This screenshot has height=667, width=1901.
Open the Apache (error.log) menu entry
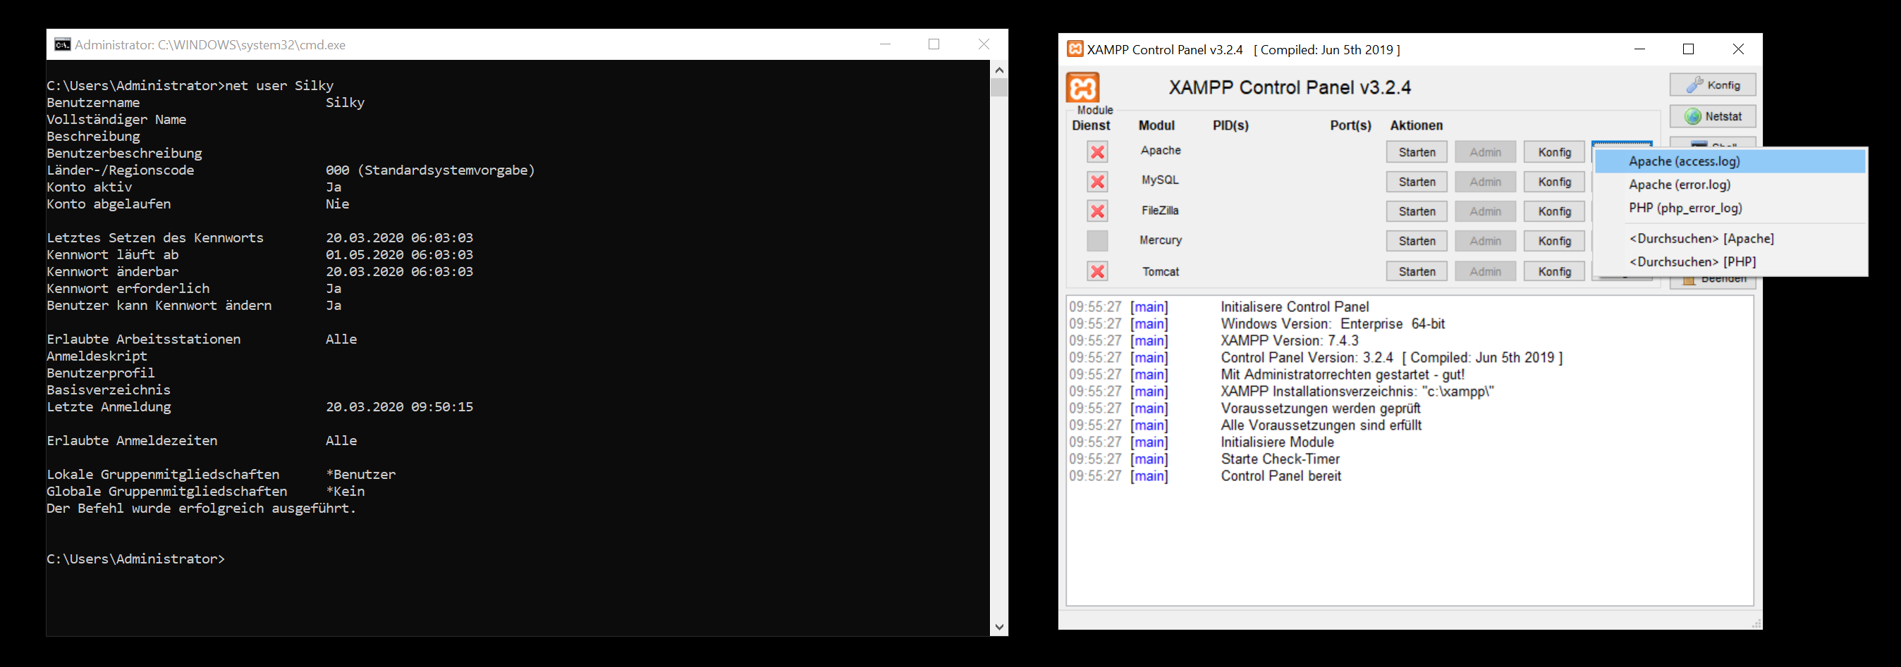[x=1730, y=185]
